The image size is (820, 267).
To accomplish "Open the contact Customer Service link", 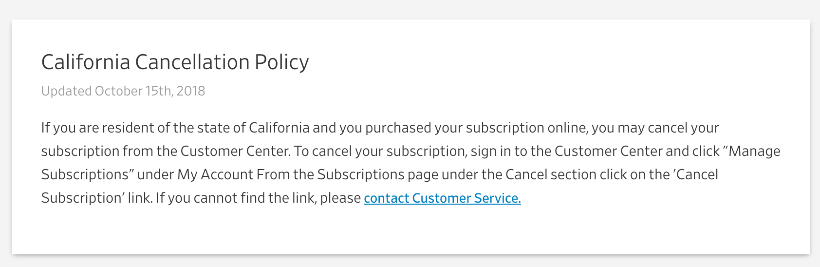I will [442, 198].
